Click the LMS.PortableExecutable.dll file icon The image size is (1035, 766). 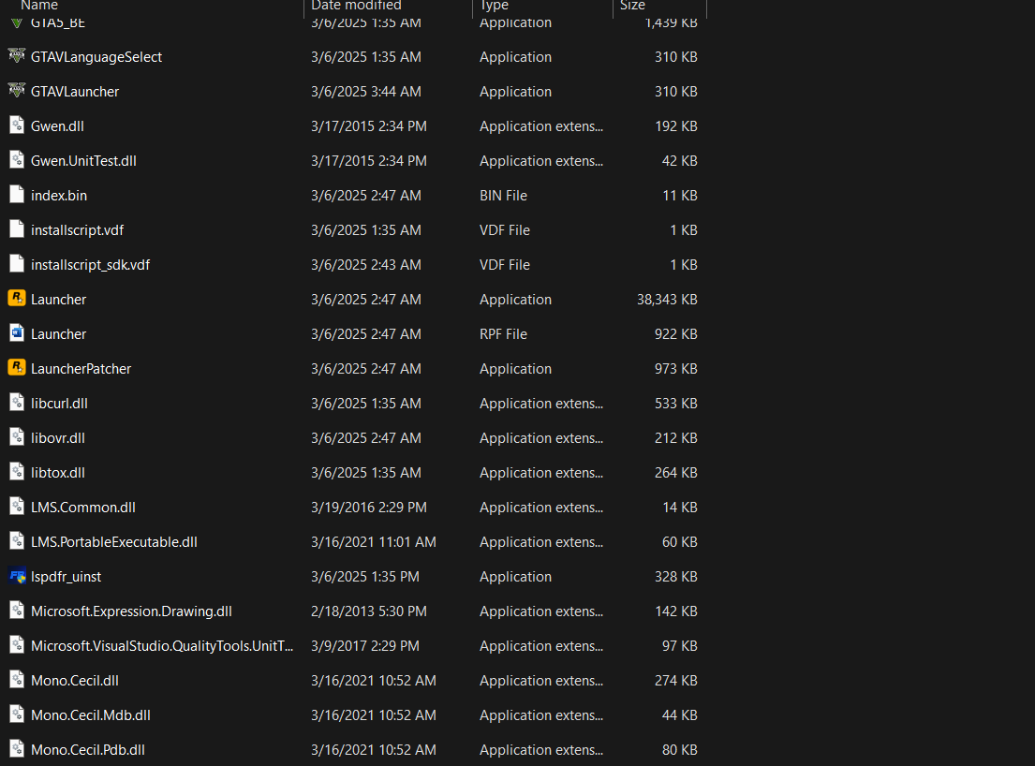(x=17, y=541)
